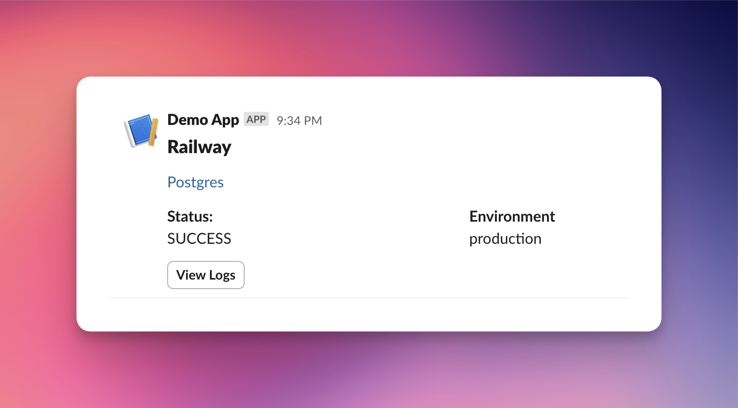Select the production environment value
738x408 pixels.
coord(505,239)
